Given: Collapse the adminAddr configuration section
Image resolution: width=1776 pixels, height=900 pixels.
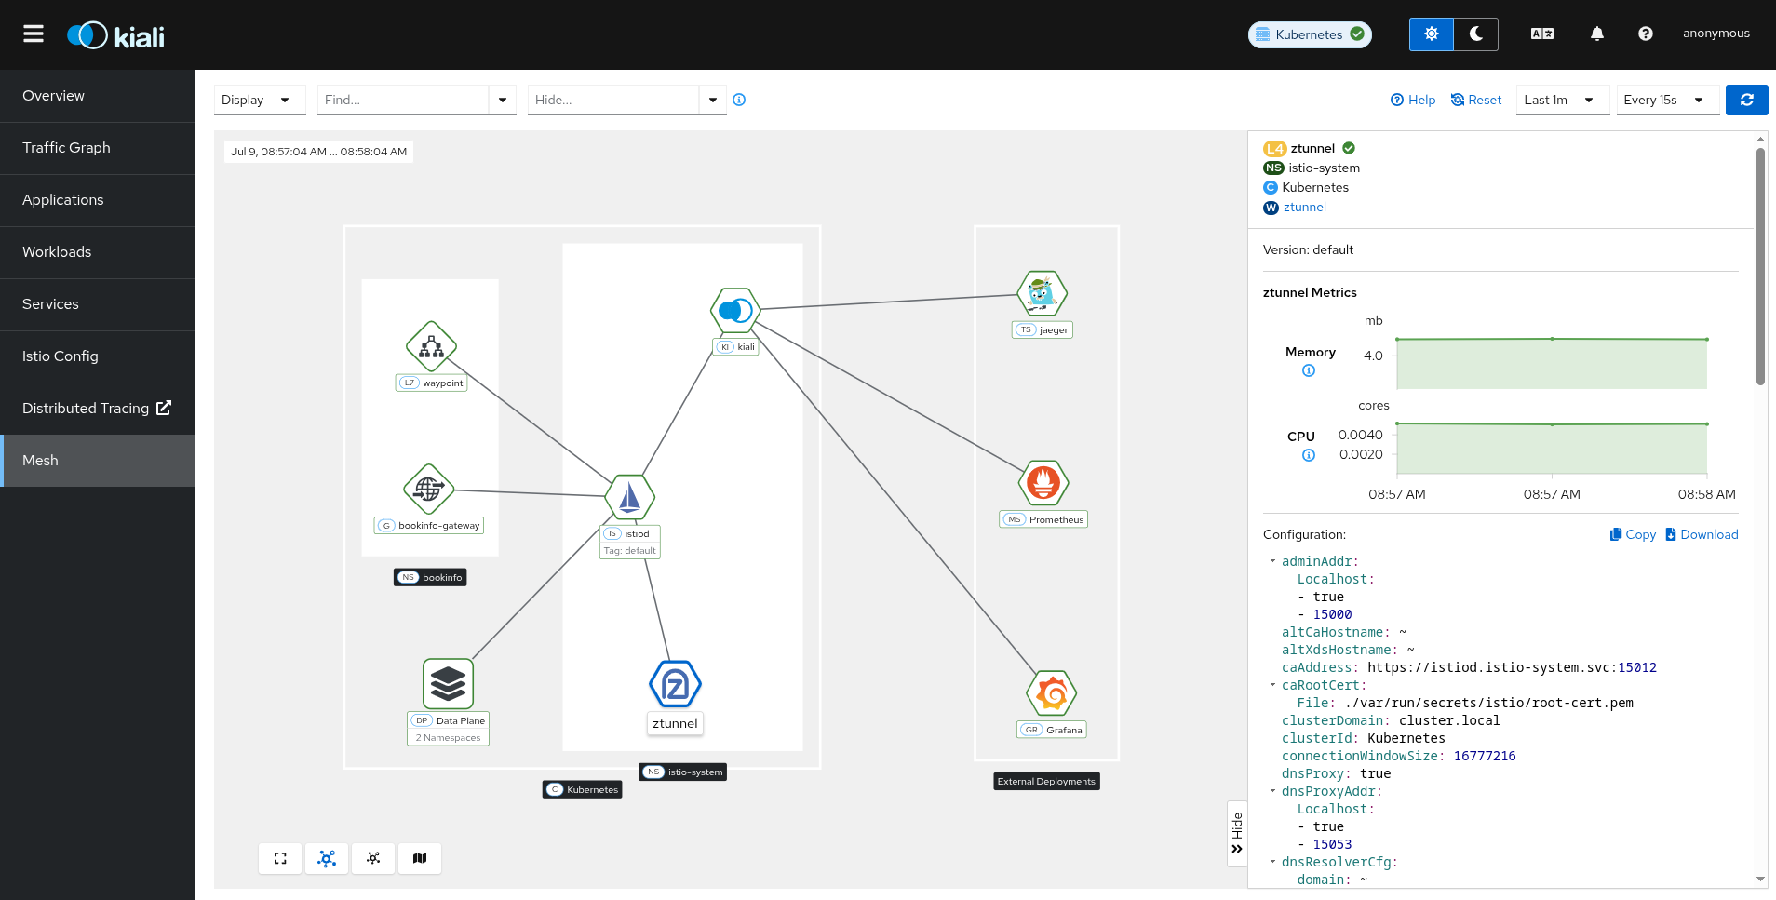Looking at the screenshot, I should click(x=1272, y=561).
